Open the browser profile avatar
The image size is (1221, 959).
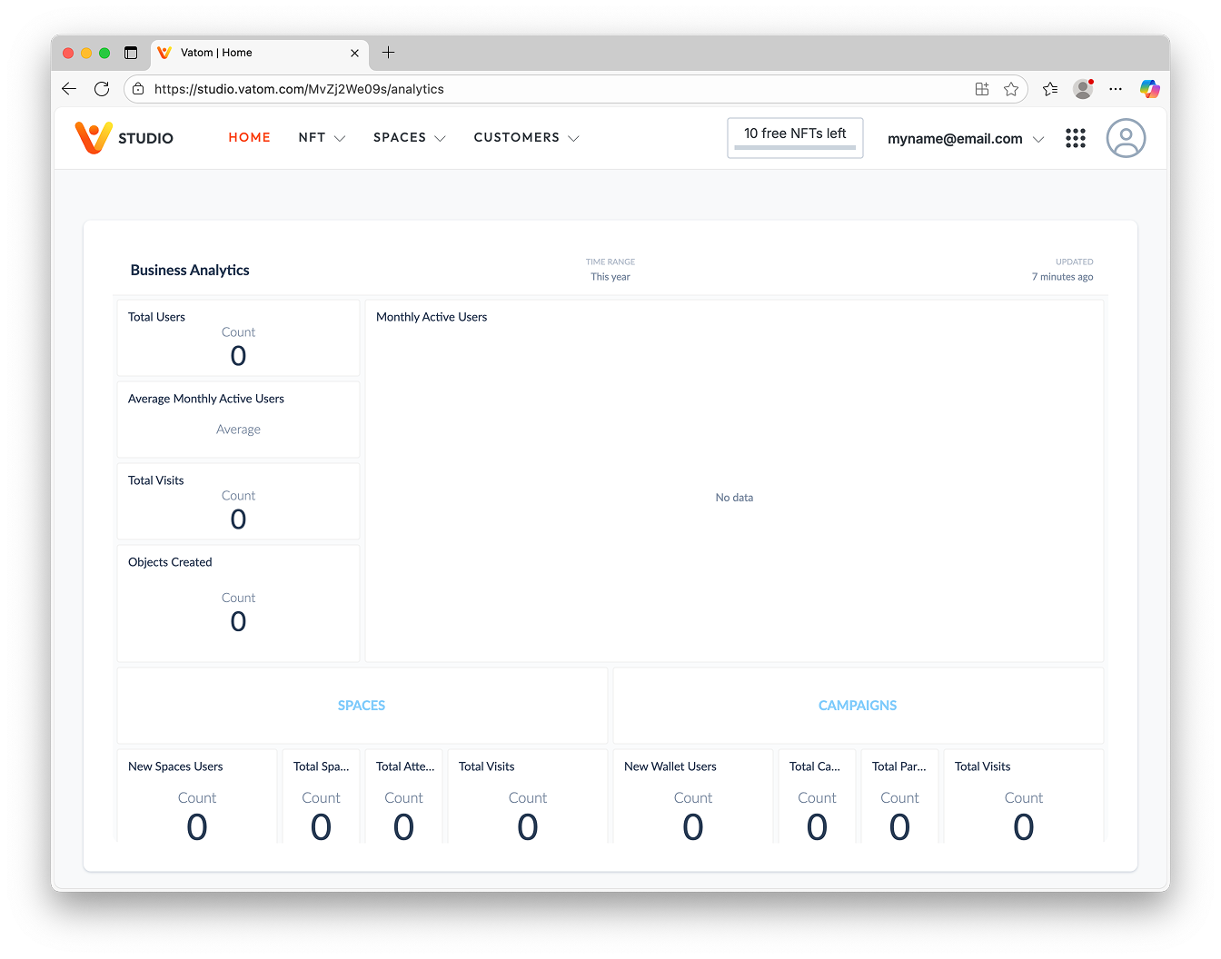[x=1083, y=89]
